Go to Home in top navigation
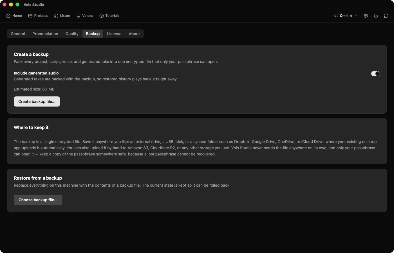This screenshot has width=394, height=253. pyautogui.click(x=14, y=16)
